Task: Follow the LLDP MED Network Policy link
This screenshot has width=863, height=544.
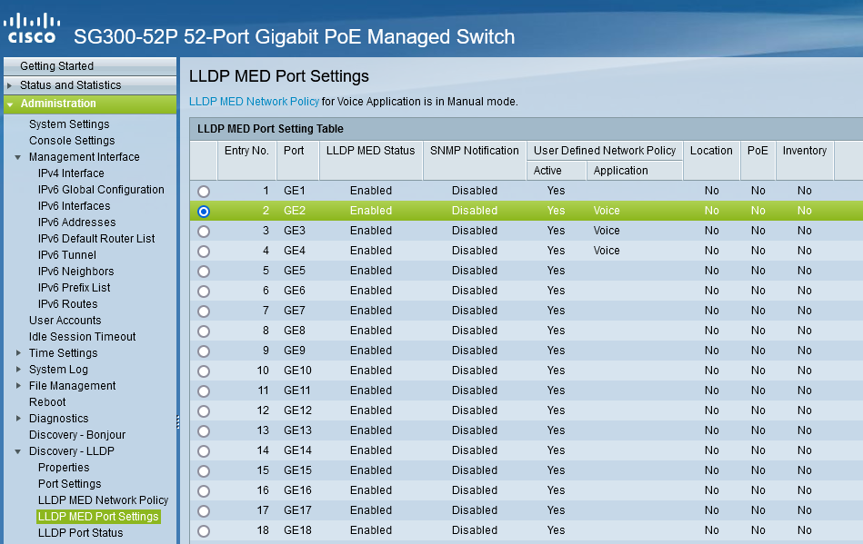Action: point(254,102)
